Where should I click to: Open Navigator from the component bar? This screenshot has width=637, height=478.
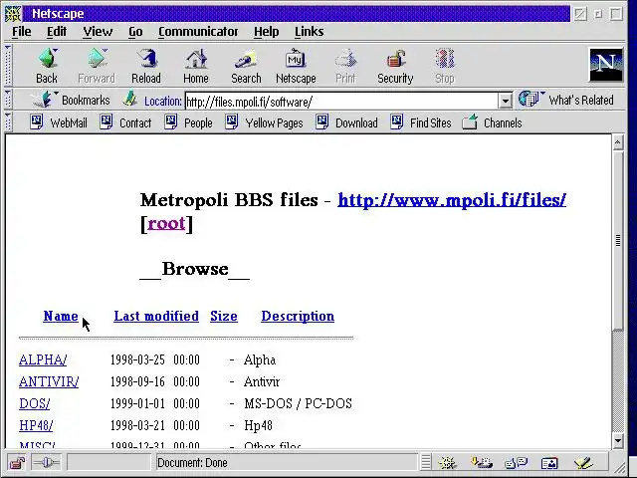(x=447, y=462)
